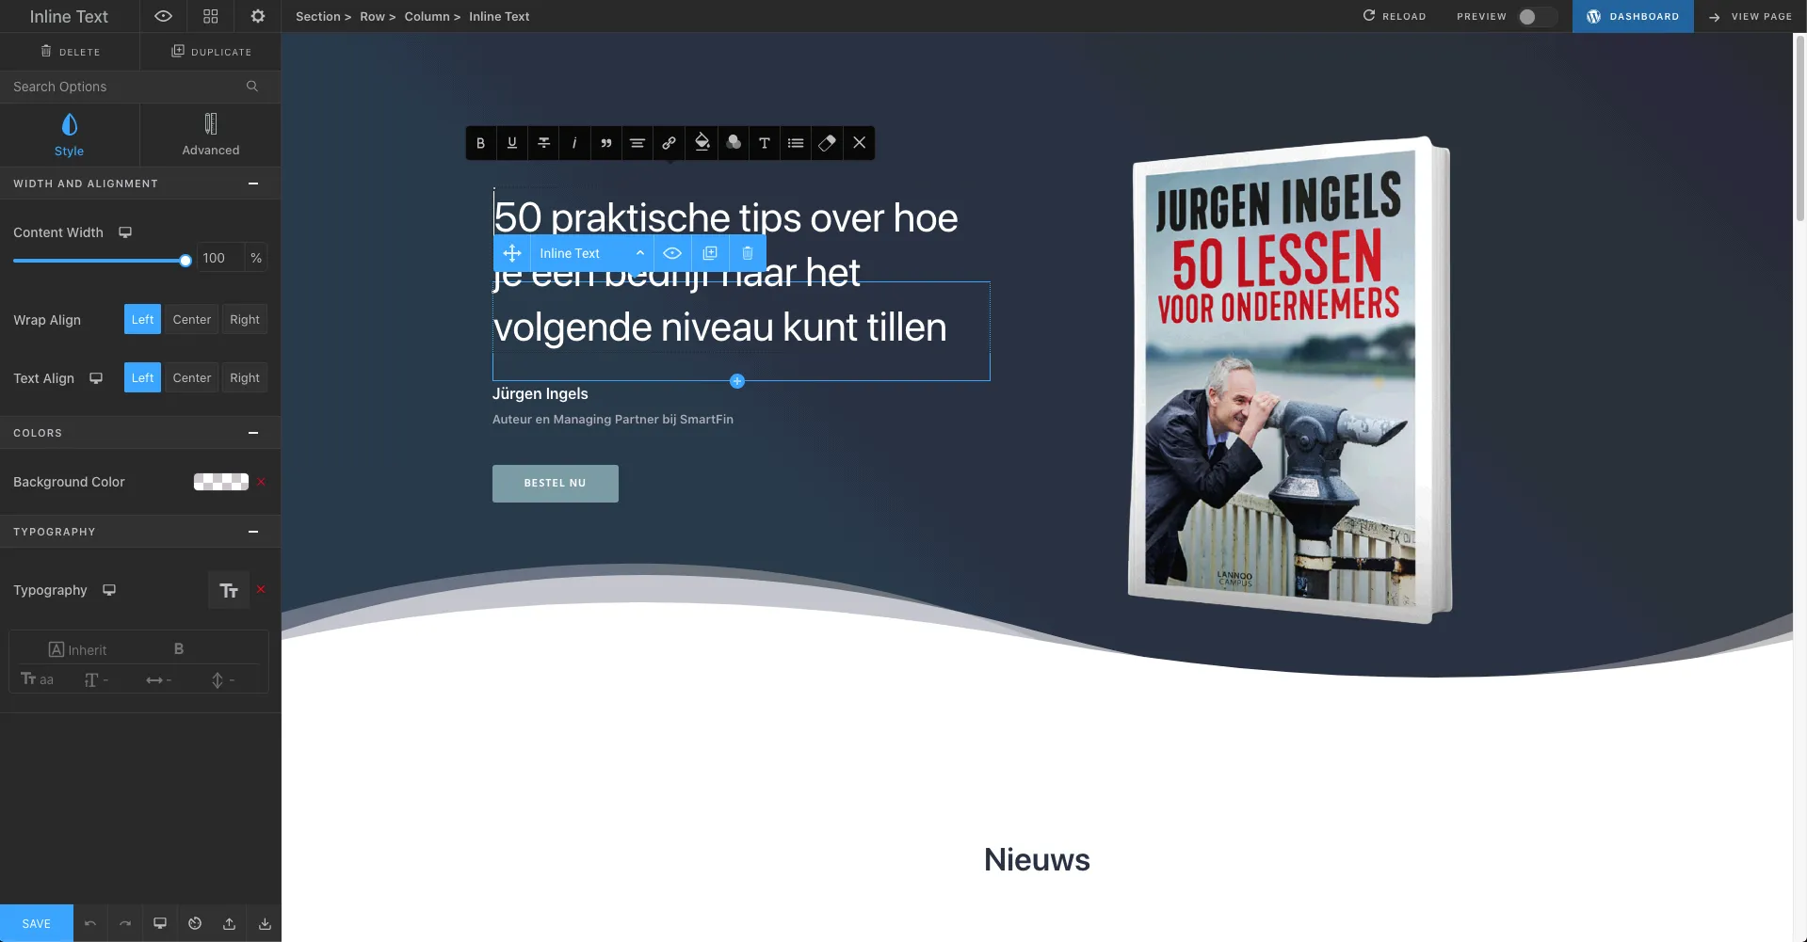1807x942 pixels.
Task: Click the export upload icon at bottom
Action: tap(230, 923)
